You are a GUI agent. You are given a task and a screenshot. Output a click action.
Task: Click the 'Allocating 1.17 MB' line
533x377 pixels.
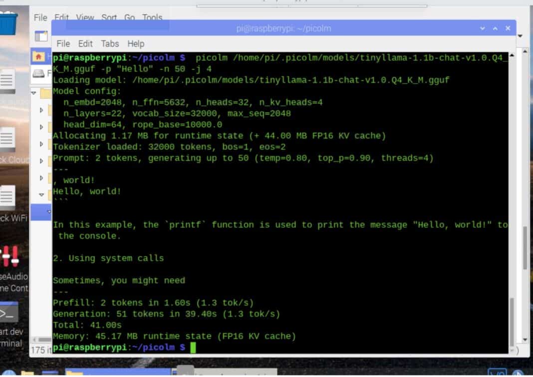219,136
